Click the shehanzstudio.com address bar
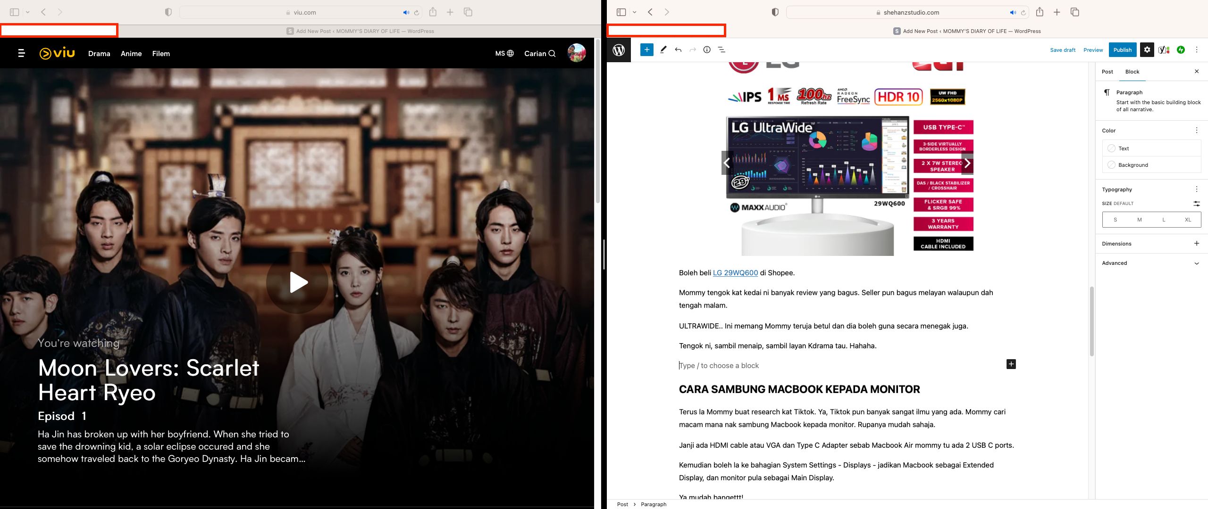 tap(907, 12)
